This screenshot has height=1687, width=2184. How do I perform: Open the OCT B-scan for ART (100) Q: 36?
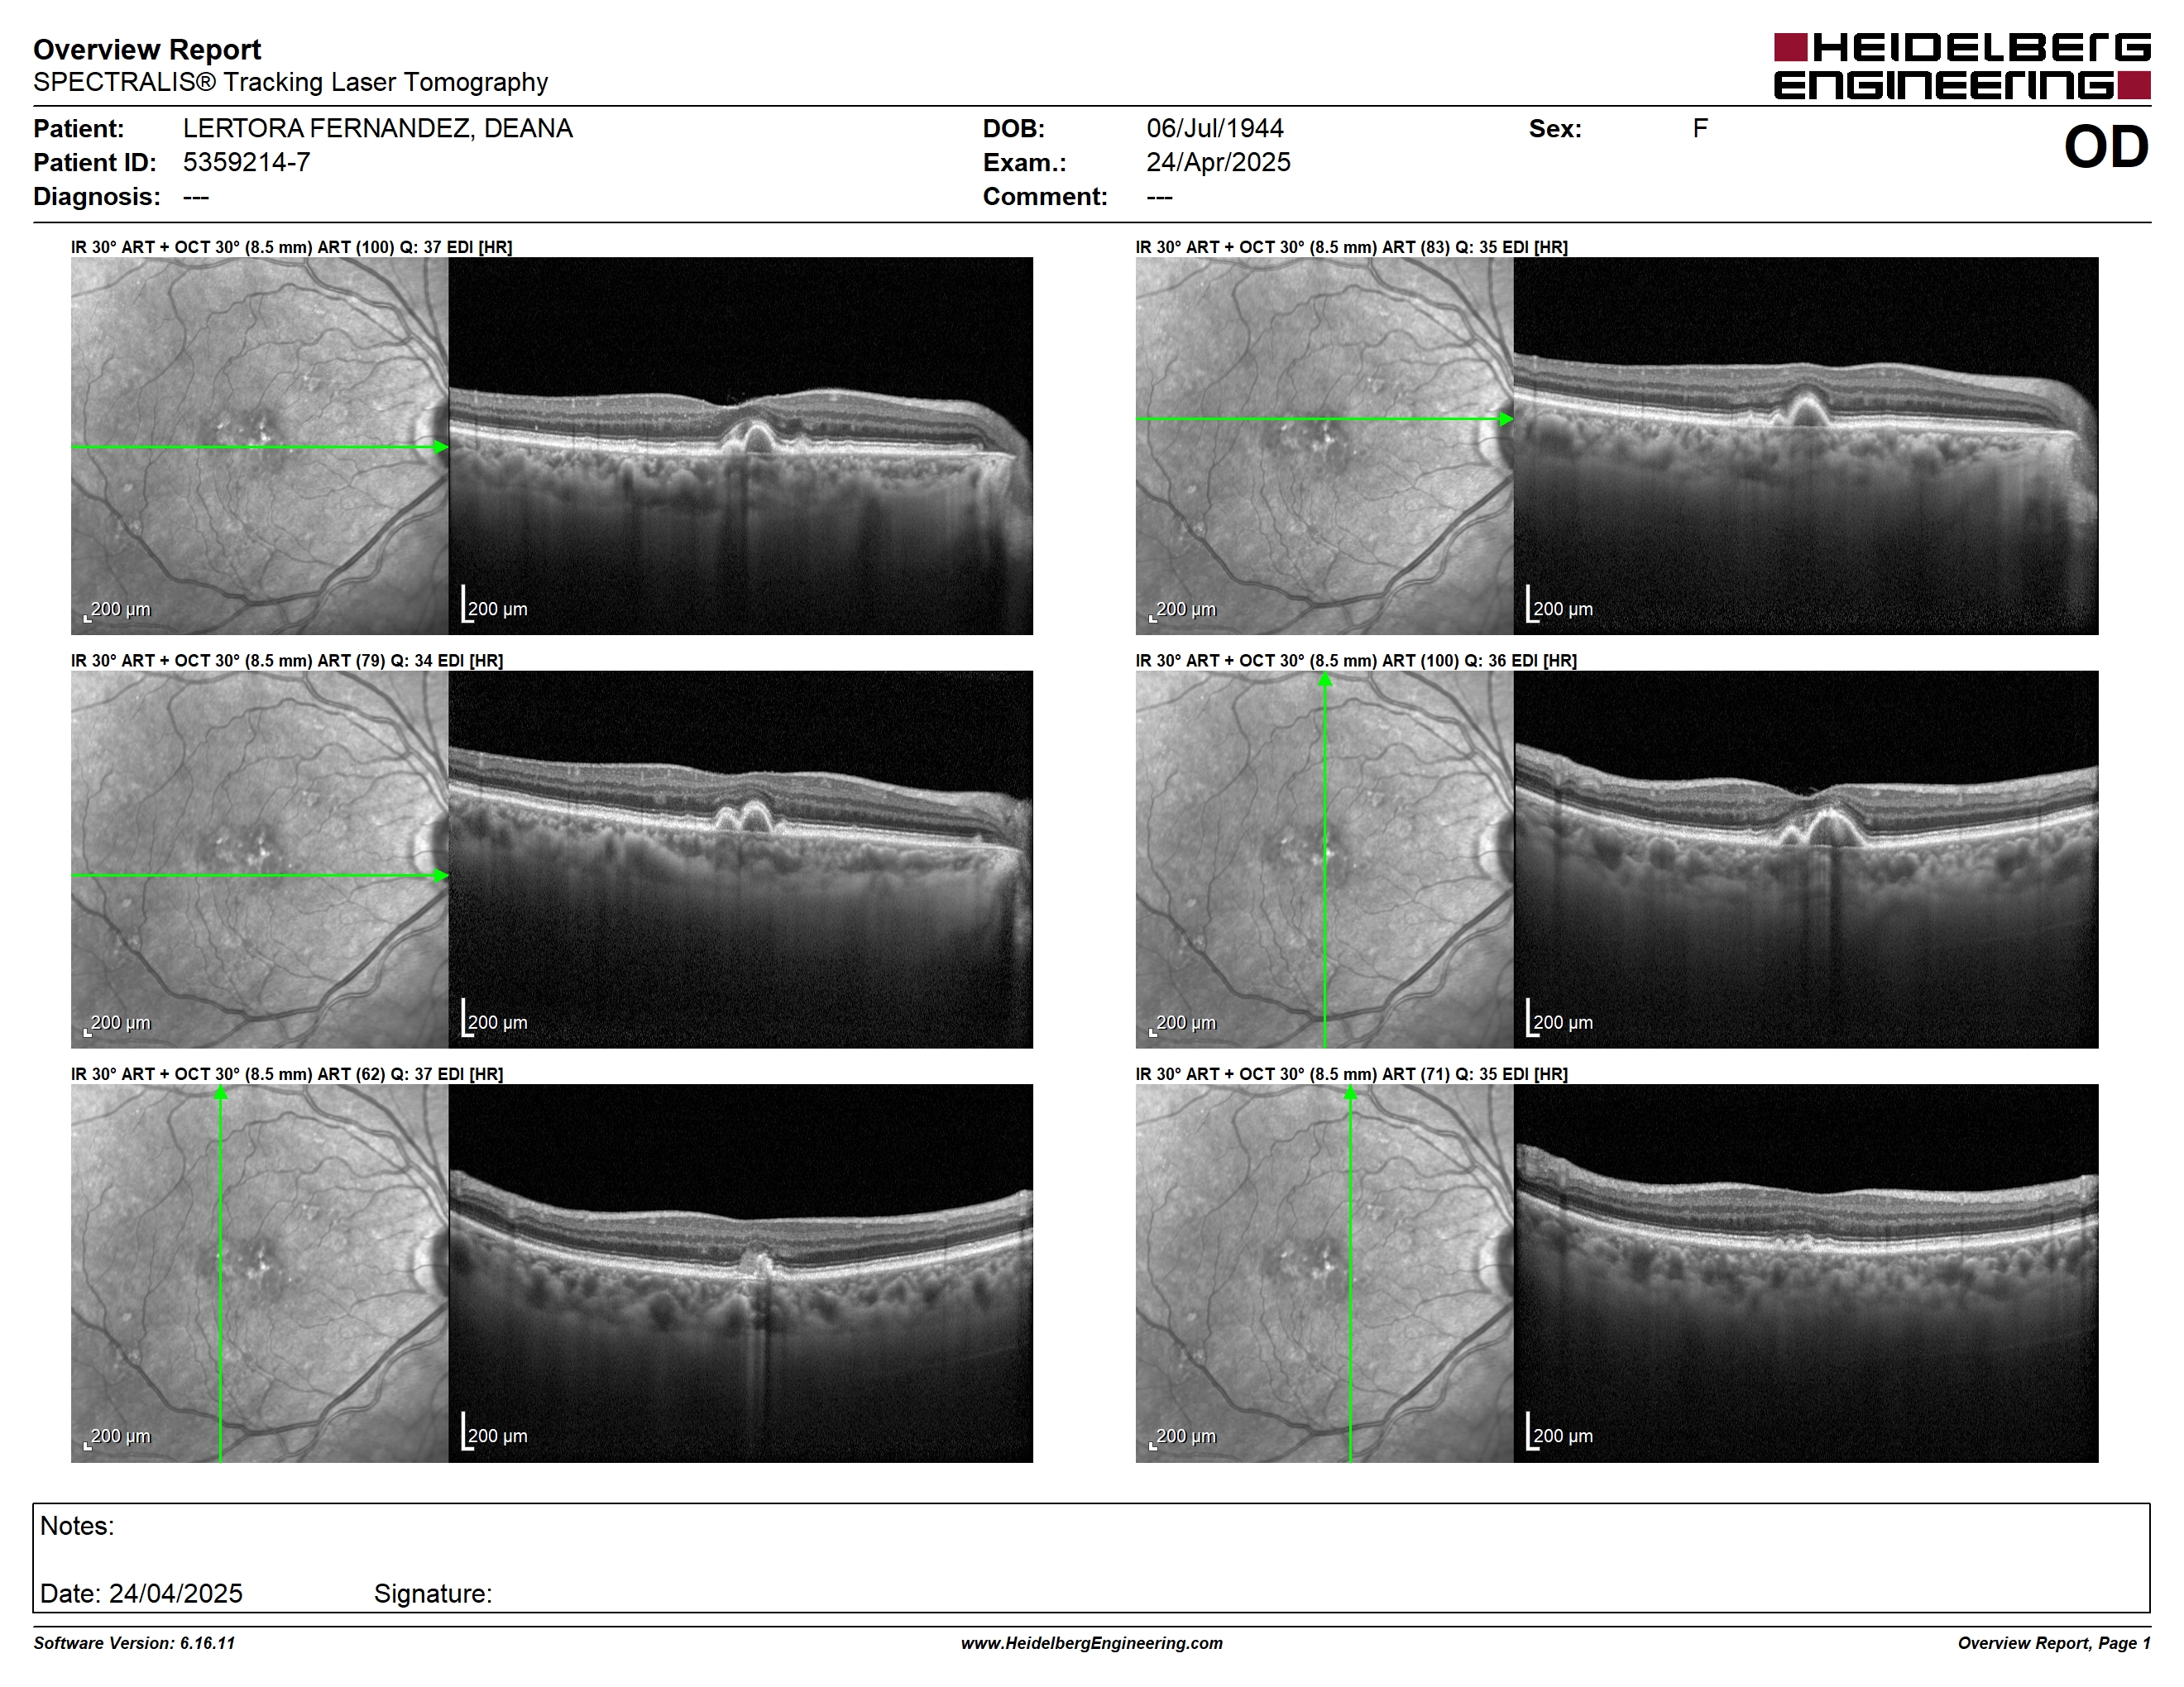point(1806,859)
